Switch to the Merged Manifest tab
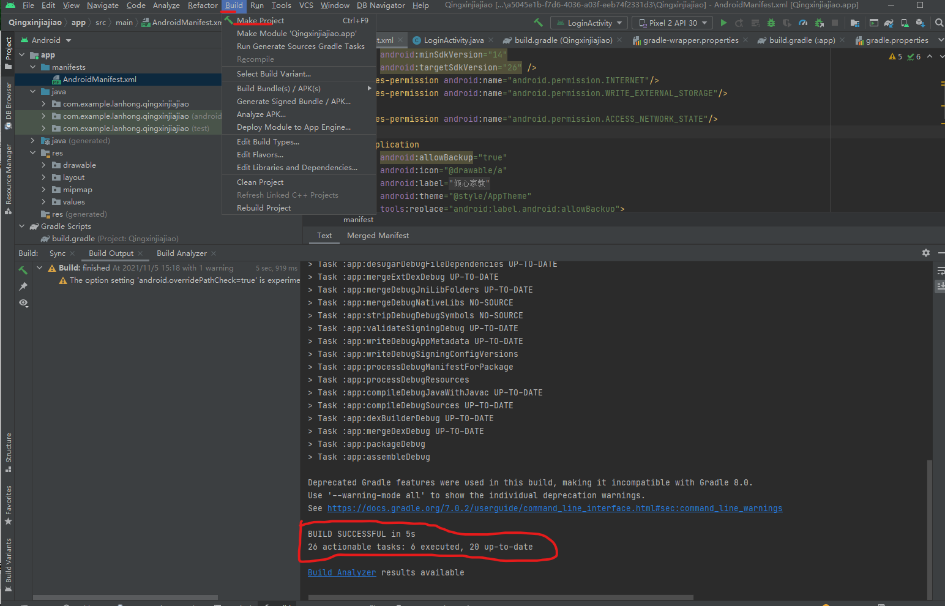 pos(378,236)
